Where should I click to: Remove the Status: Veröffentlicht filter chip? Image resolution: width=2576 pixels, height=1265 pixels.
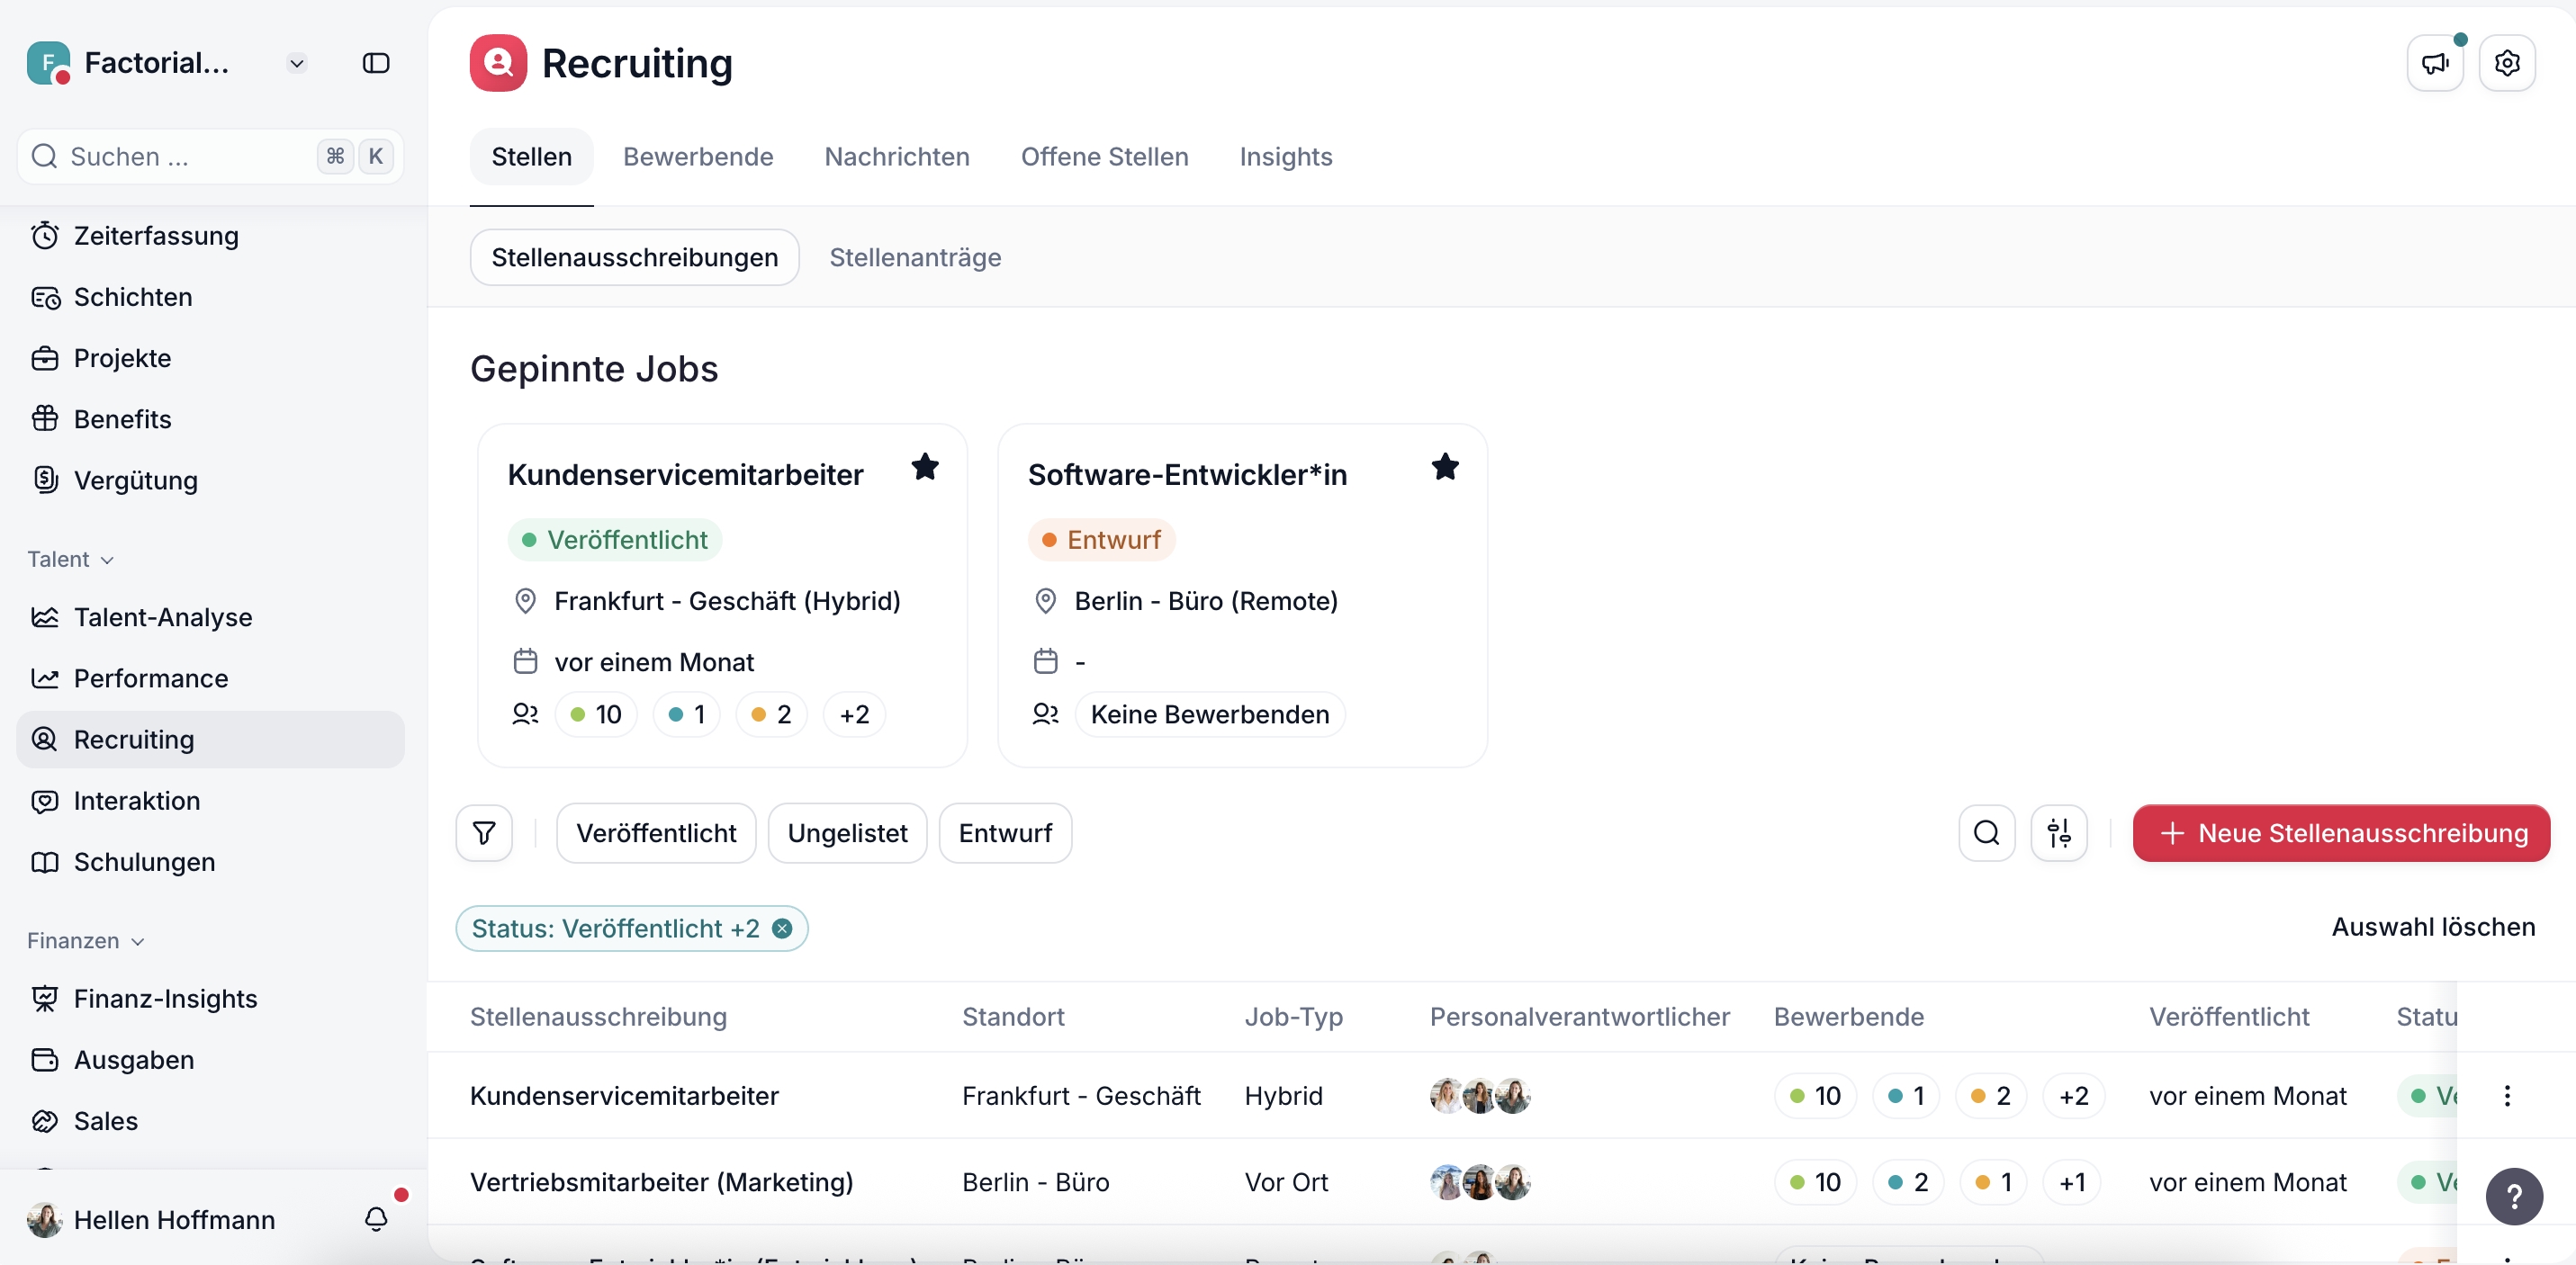coord(783,928)
